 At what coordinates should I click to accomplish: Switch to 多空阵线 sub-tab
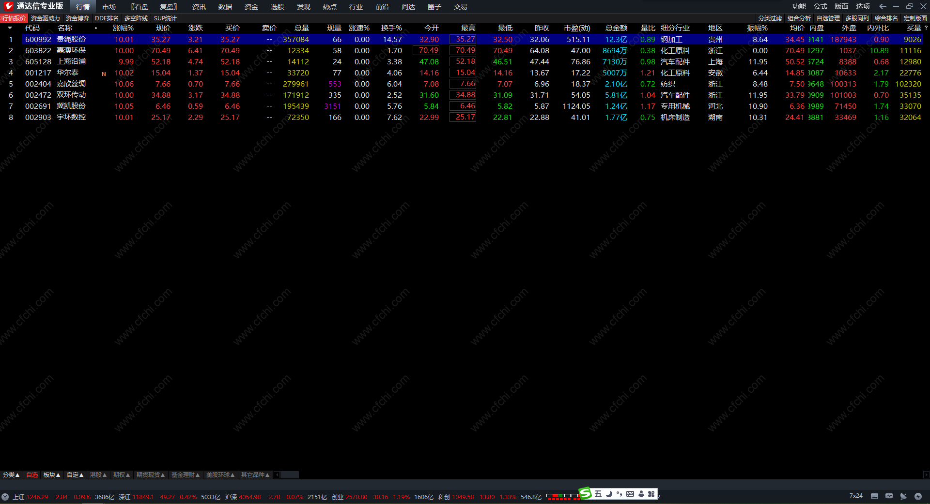coord(136,18)
